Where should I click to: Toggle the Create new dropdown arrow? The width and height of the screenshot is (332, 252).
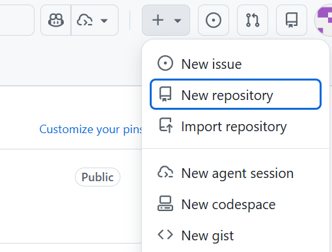tap(178, 21)
